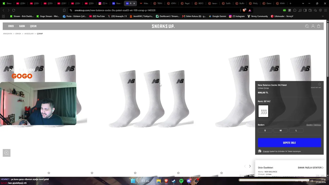Select size S
Image resolution: width=329 pixels, height=185 pixels.
tap(265, 131)
